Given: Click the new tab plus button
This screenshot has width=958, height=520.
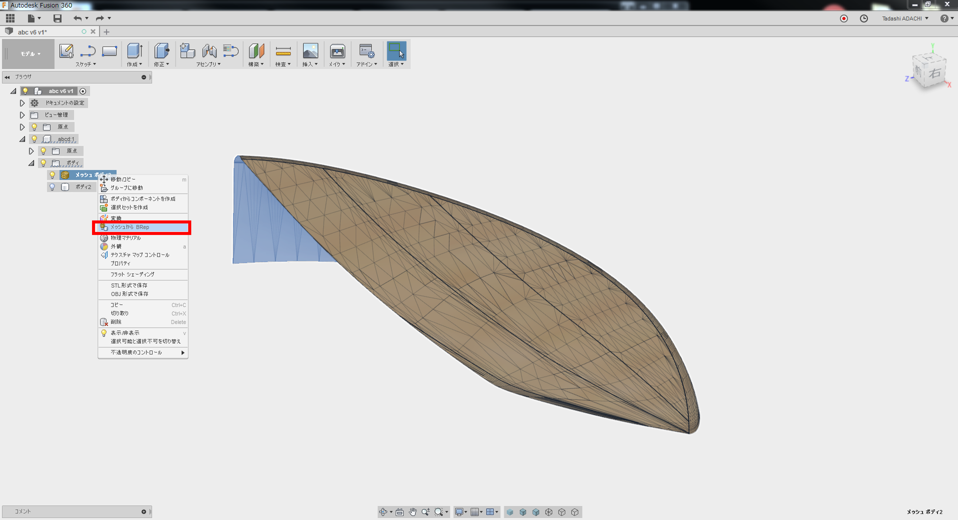Looking at the screenshot, I should coord(107,32).
